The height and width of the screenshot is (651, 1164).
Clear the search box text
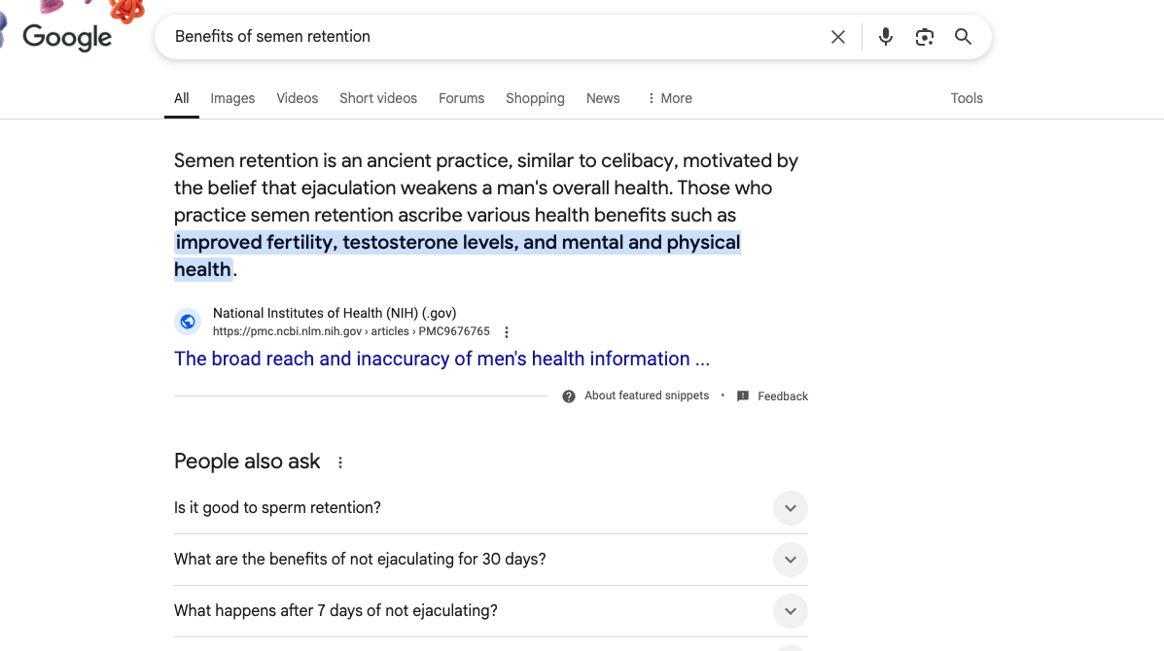[837, 37]
